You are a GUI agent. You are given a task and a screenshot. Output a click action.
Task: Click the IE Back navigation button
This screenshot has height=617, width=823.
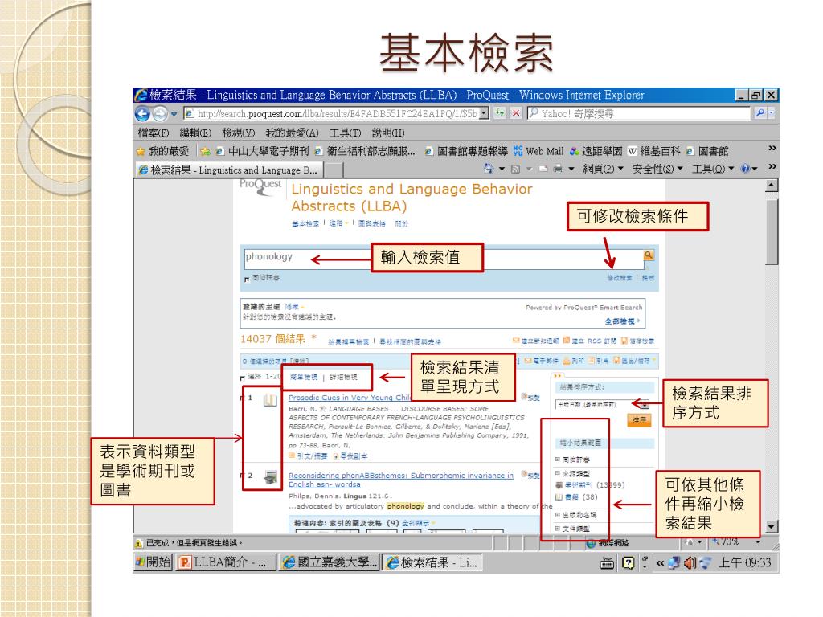(142, 113)
